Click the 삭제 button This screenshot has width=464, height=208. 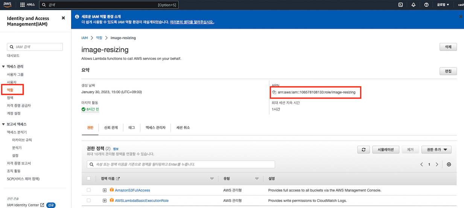[448, 47]
